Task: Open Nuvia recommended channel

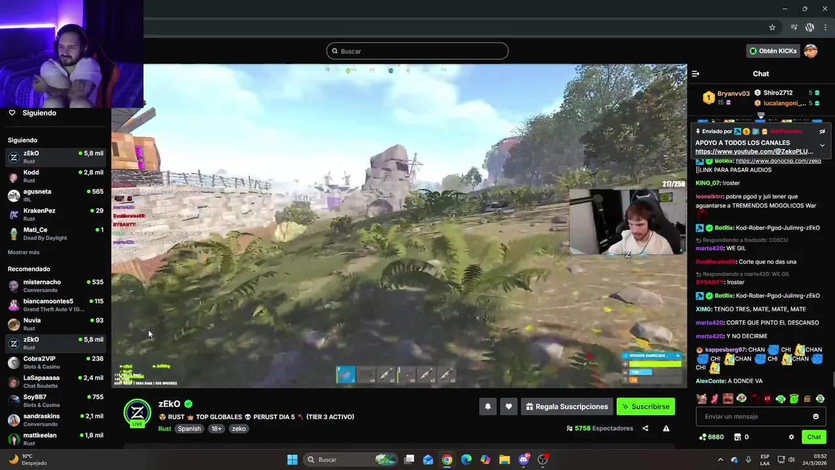Action: click(x=55, y=324)
